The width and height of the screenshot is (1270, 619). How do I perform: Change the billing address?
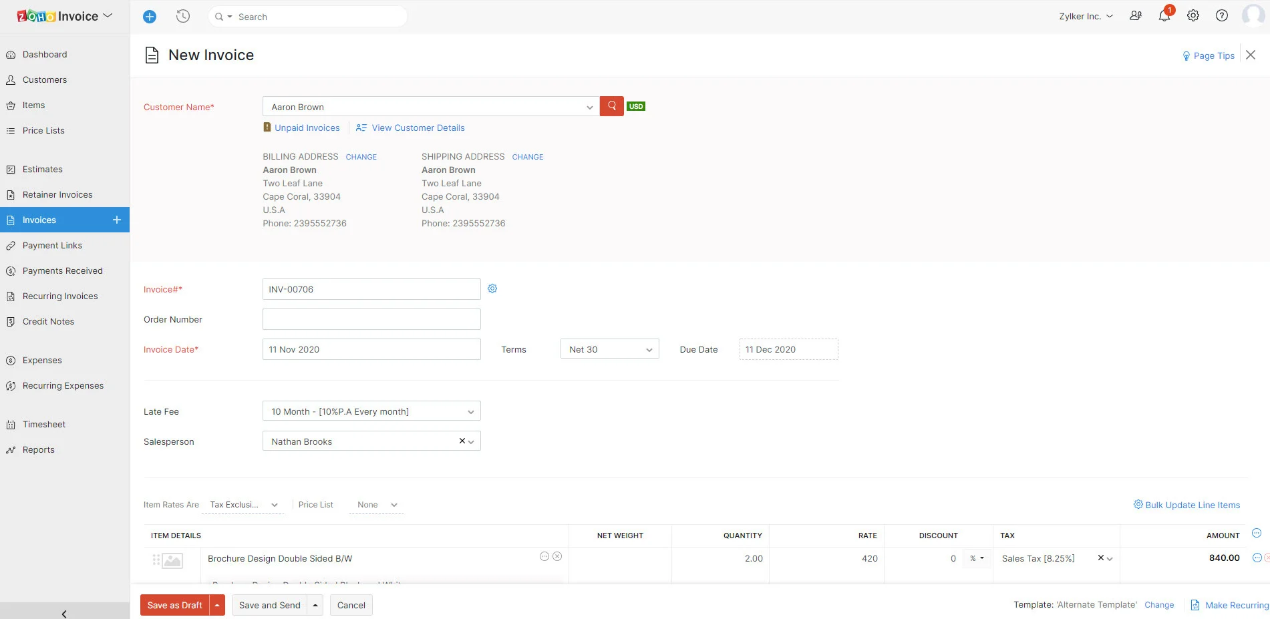pos(361,157)
